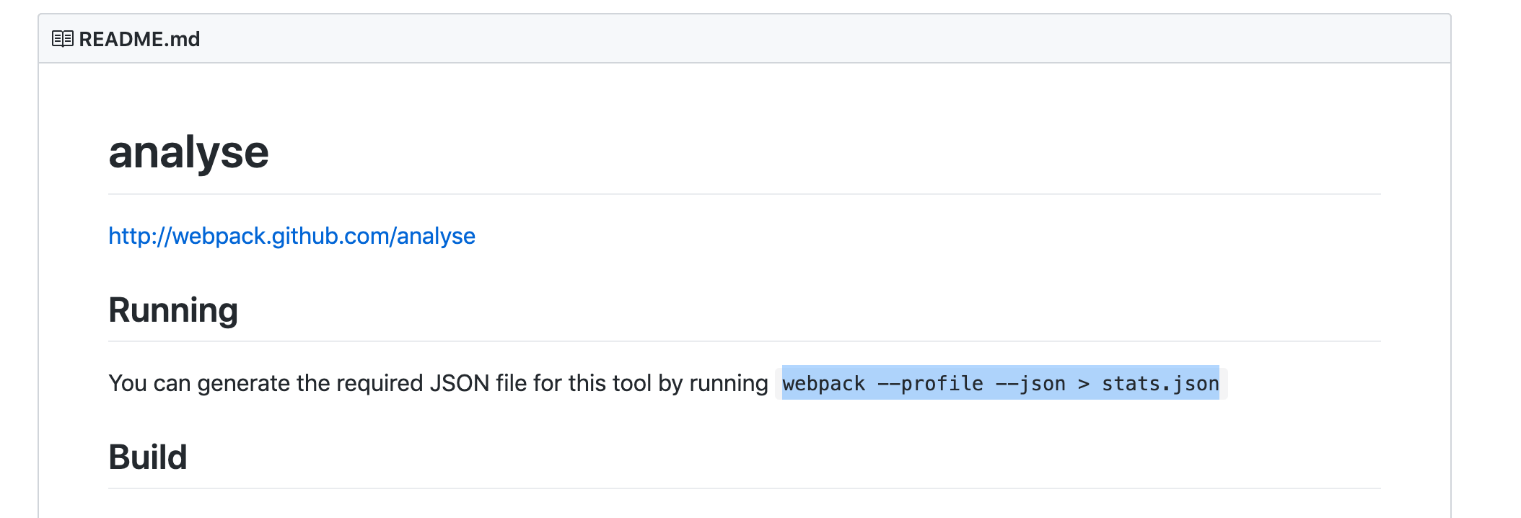Viewport: 1521px width, 518px height.
Task: Click the word "webpack" in the code snippet
Action: [x=823, y=384]
